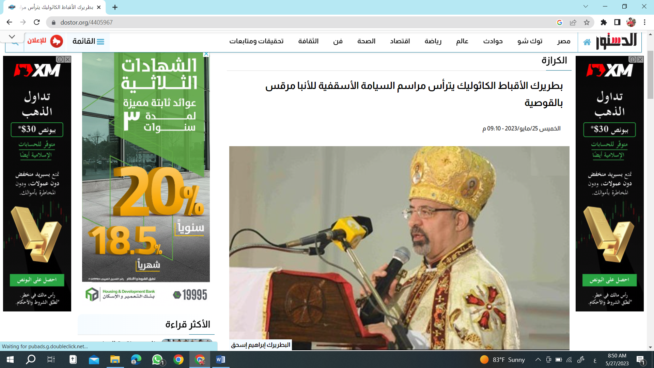Open the tab search chevron

coord(586,6)
